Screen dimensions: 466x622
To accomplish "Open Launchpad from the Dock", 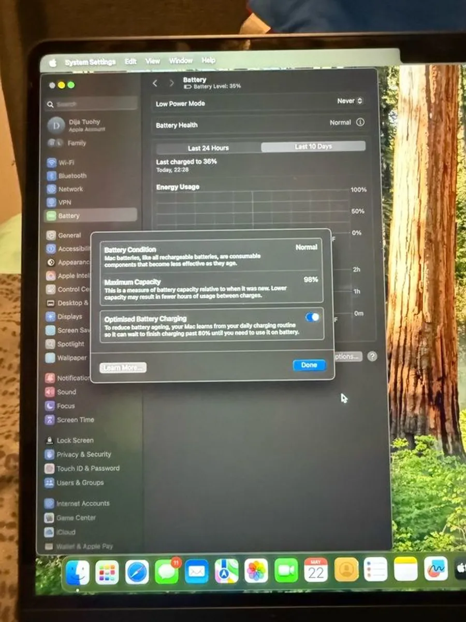I will pos(107,573).
